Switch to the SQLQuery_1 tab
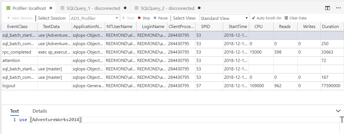The height and width of the screenshot is (134, 344). coord(93,8)
